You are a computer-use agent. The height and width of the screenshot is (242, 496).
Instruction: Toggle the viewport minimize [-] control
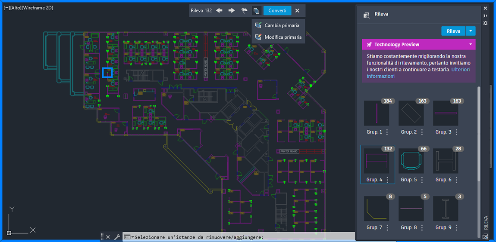pyautogui.click(x=6, y=8)
